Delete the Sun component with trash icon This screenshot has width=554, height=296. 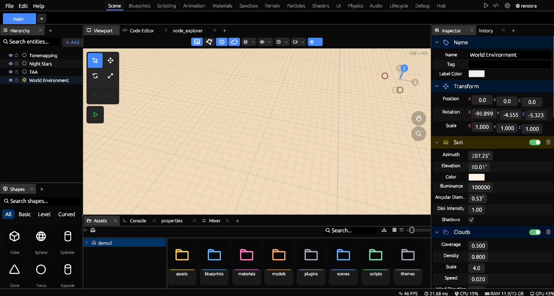(x=548, y=142)
